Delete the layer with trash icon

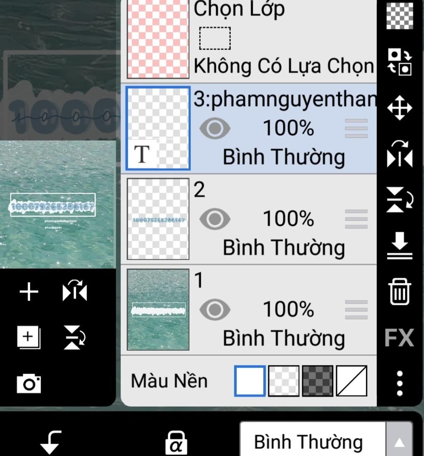tap(400, 292)
